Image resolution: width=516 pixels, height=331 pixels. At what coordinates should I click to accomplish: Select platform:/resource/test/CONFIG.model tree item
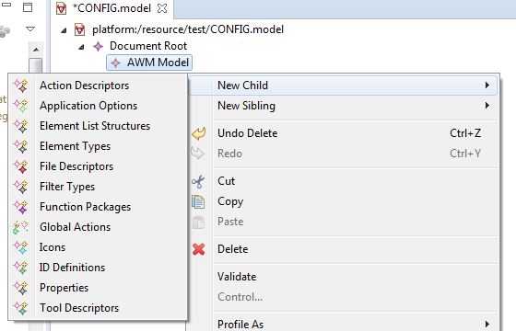tap(188, 29)
